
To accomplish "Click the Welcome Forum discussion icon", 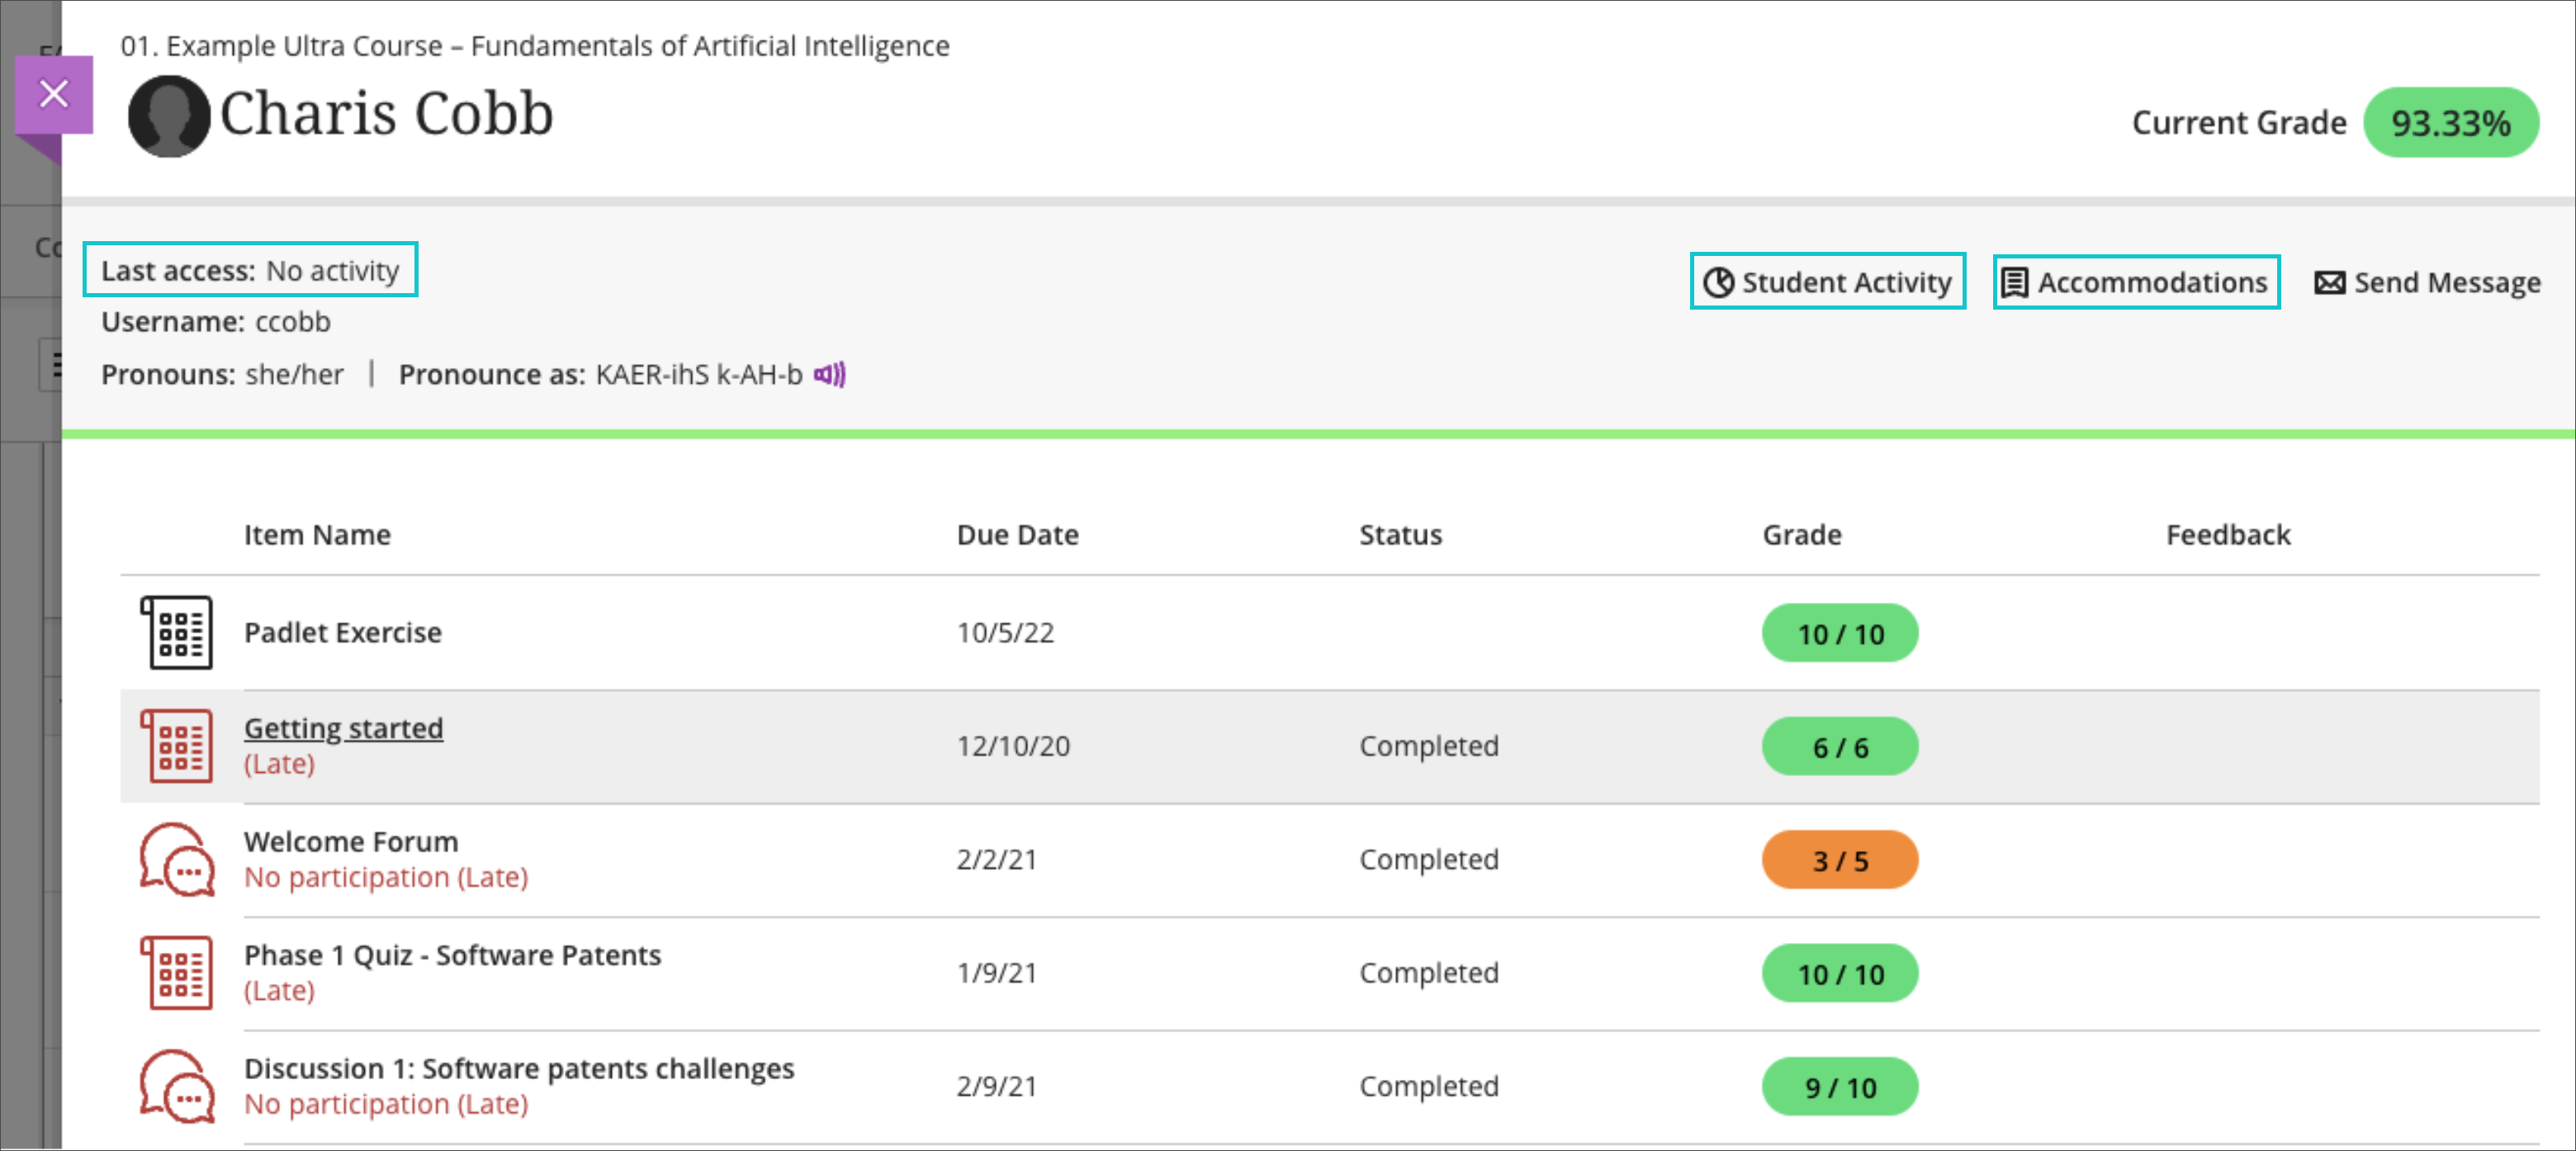I will pos(176,860).
